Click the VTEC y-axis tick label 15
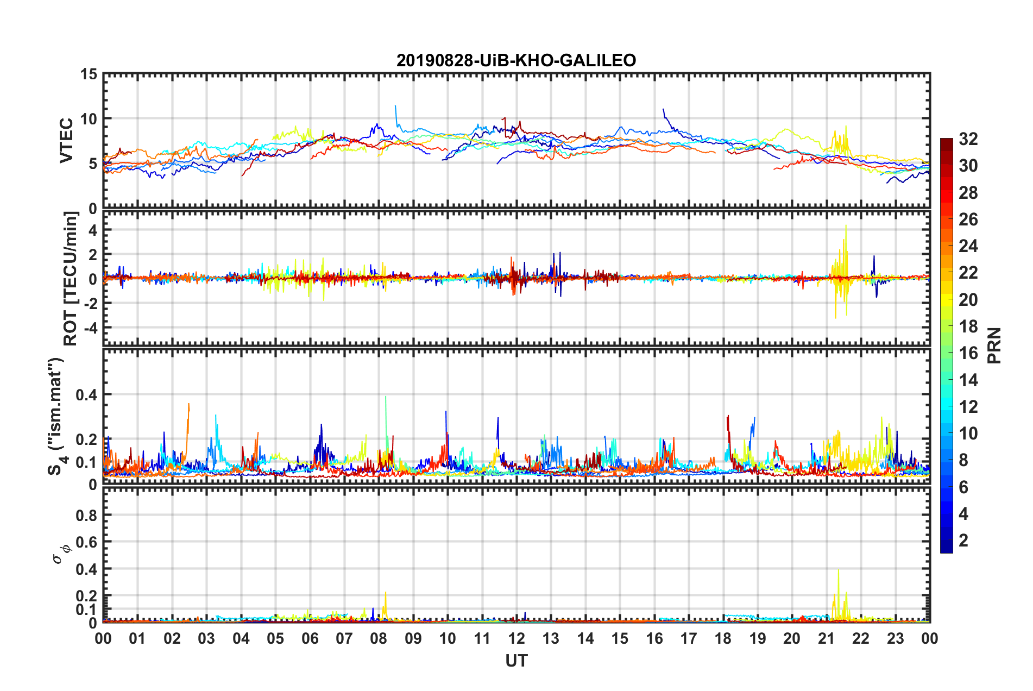The image size is (1033, 691). 89,74
